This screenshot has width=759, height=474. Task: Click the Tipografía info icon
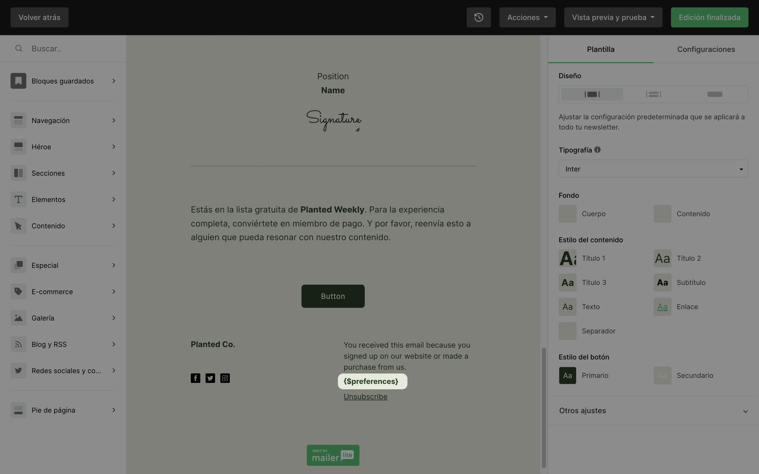tap(597, 150)
